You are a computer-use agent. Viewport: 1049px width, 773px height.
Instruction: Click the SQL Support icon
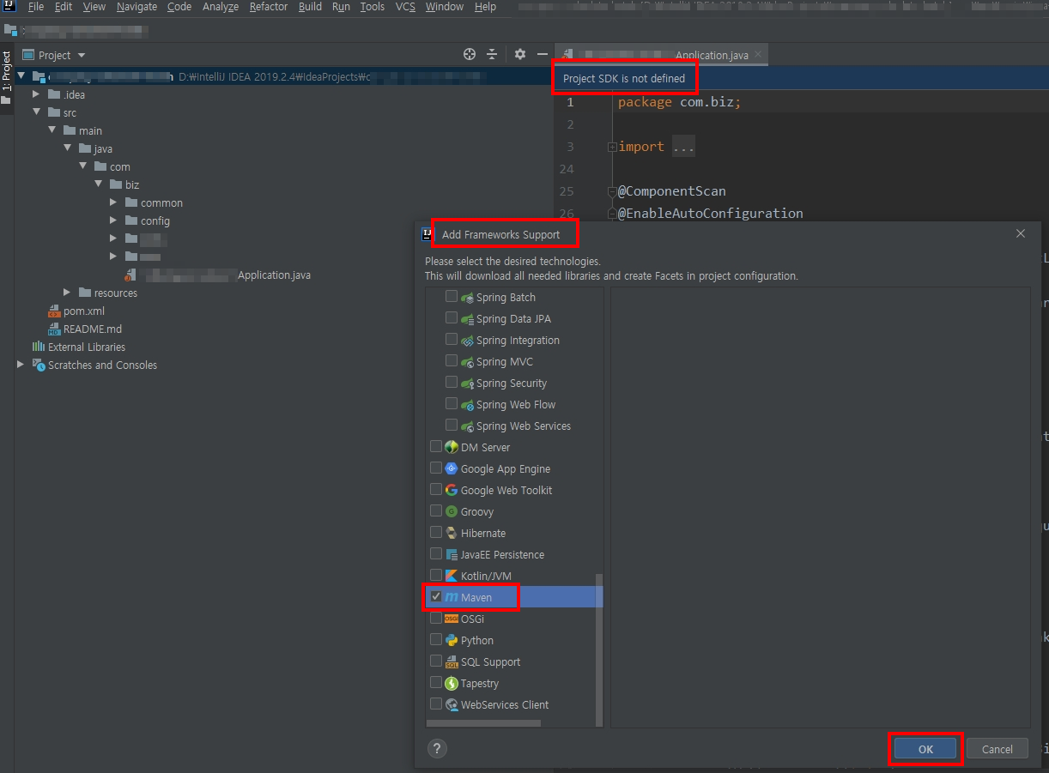[452, 661]
